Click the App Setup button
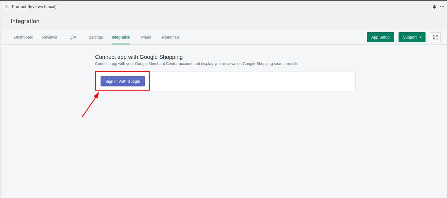 tap(381, 37)
